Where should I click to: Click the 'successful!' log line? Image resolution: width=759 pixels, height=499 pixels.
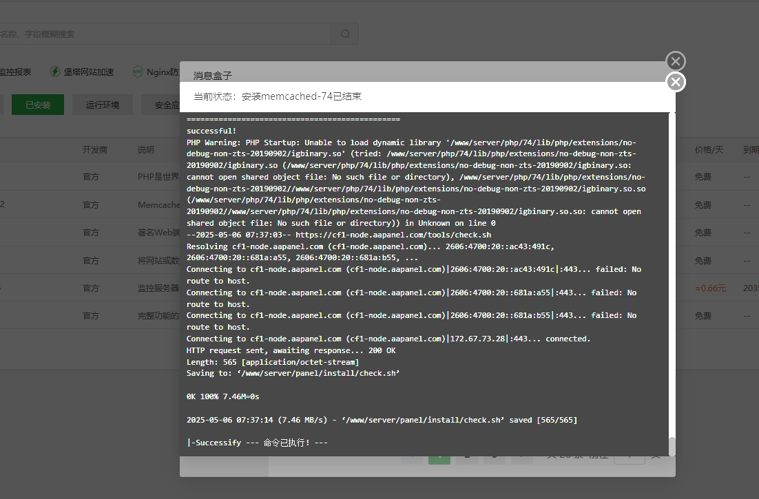tap(211, 131)
